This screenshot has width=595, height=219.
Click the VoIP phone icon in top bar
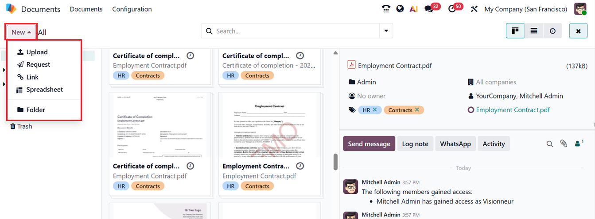pos(386,9)
